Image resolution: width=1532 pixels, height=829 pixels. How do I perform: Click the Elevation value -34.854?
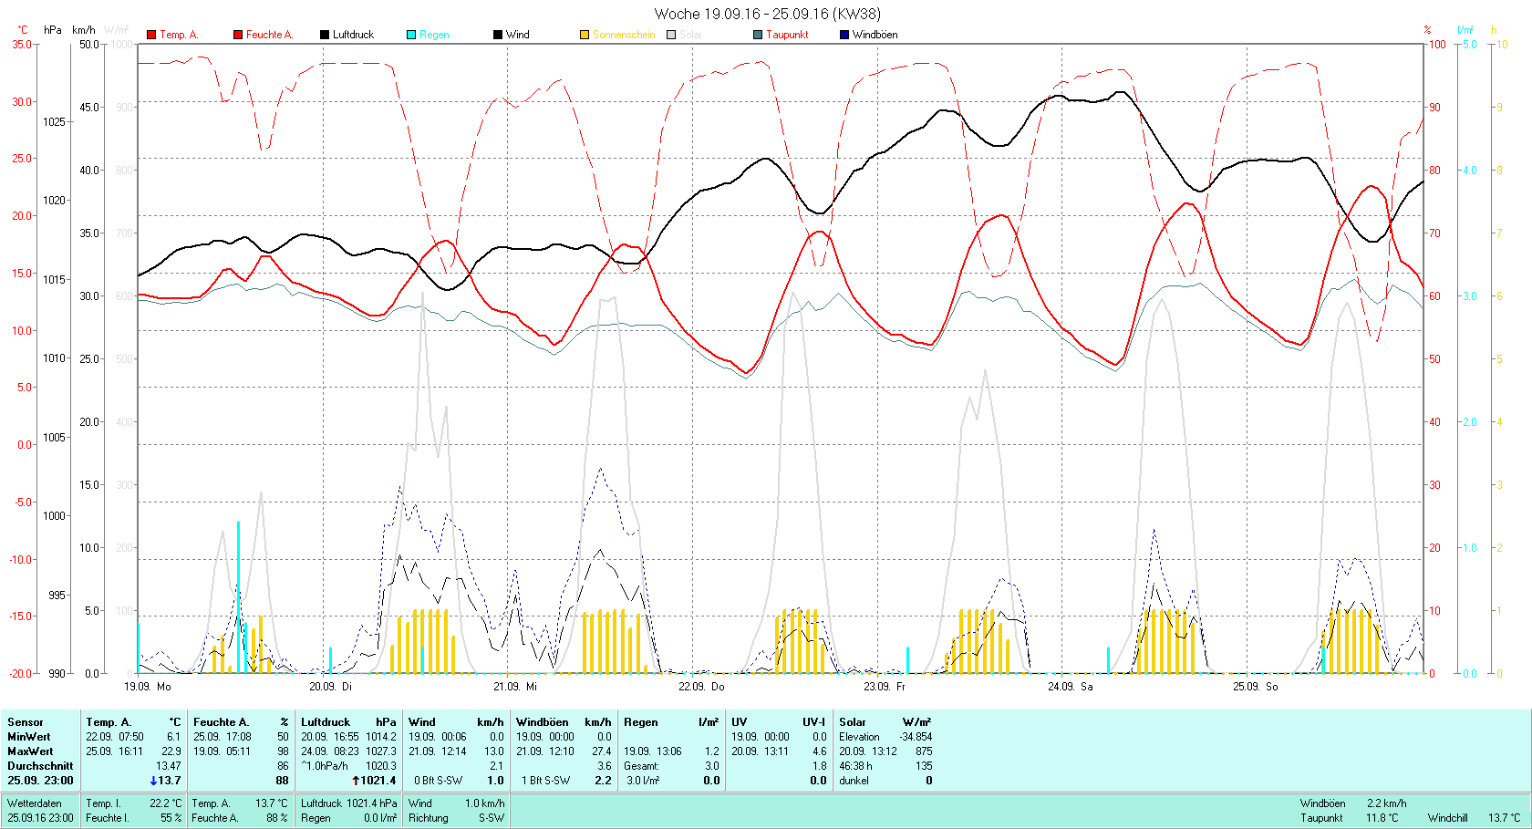coord(916,737)
